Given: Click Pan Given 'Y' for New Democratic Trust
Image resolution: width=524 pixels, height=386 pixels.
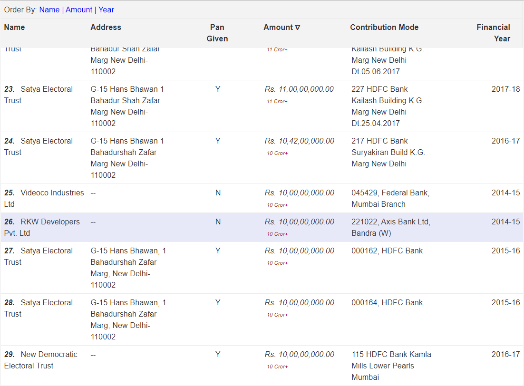Looking at the screenshot, I should (218, 355).
